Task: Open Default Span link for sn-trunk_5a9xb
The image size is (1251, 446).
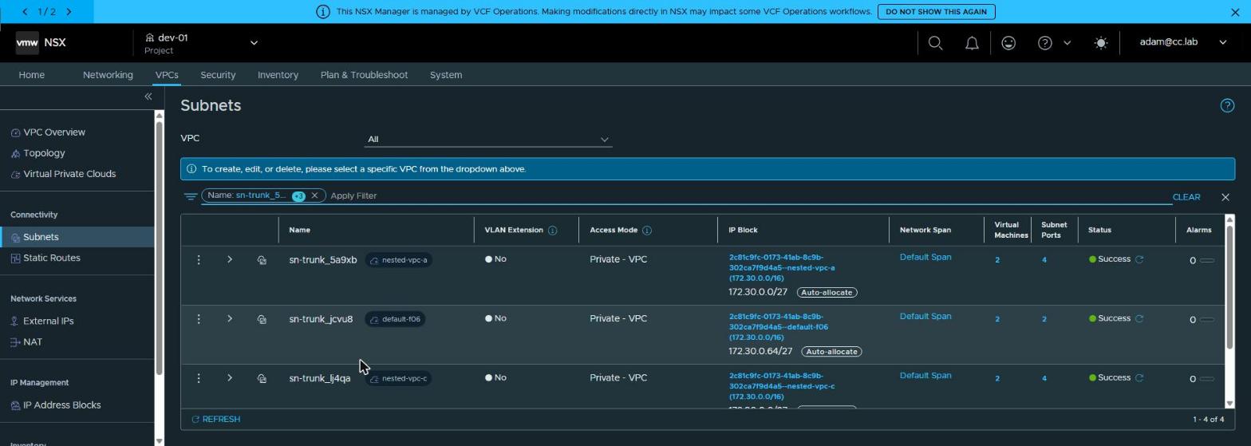Action: click(925, 258)
